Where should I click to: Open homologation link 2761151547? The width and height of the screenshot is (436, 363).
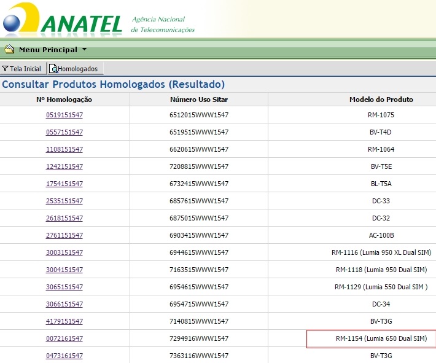tap(64, 235)
